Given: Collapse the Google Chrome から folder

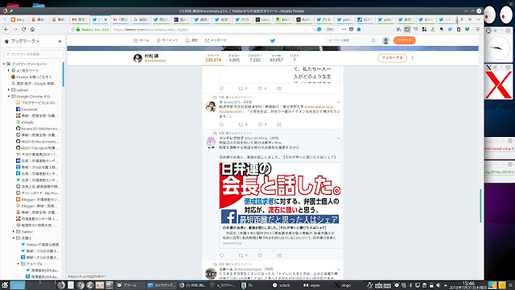Looking at the screenshot, I should [9, 97].
